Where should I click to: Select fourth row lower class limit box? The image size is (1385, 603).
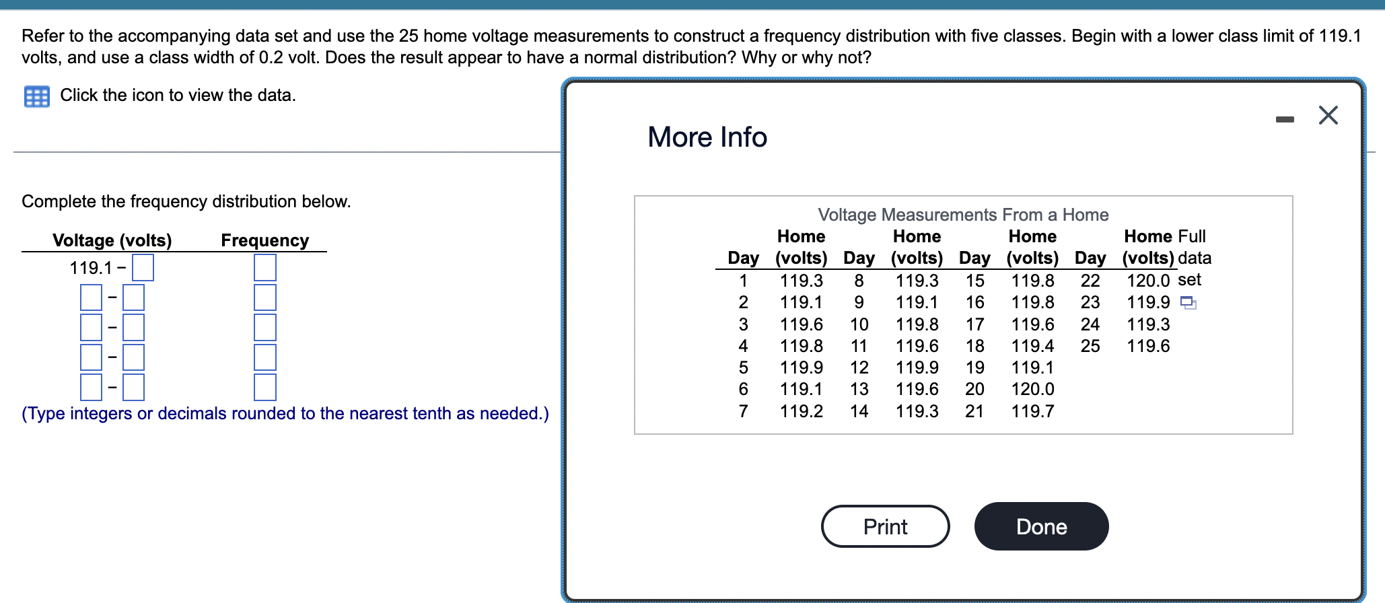point(91,357)
